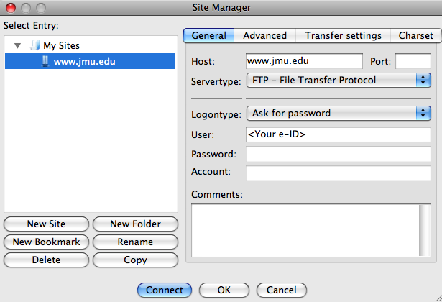Screen dimensions: 442x302
Task: Confirm with the OK button
Action: point(224,290)
